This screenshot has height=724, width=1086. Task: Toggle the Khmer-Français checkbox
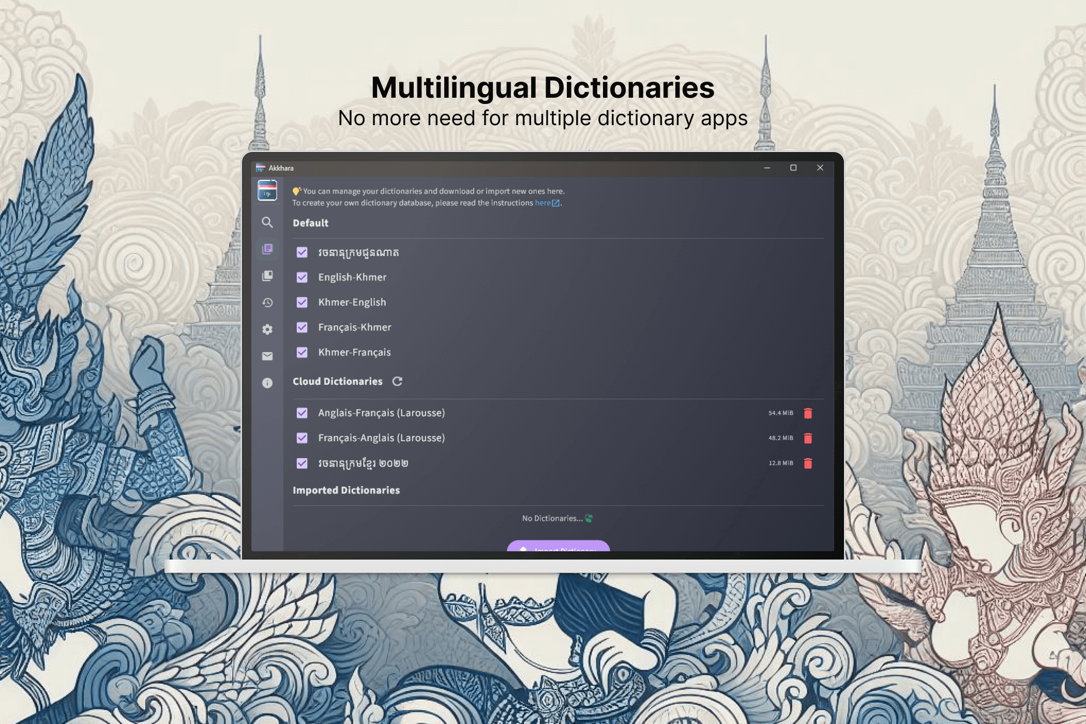(302, 353)
